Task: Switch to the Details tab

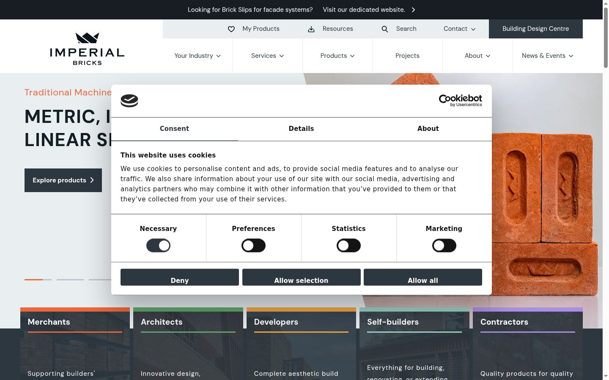Action: 301,129
